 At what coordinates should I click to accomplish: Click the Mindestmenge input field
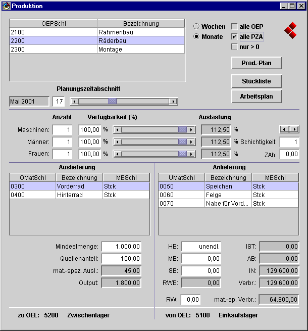pos(121,247)
